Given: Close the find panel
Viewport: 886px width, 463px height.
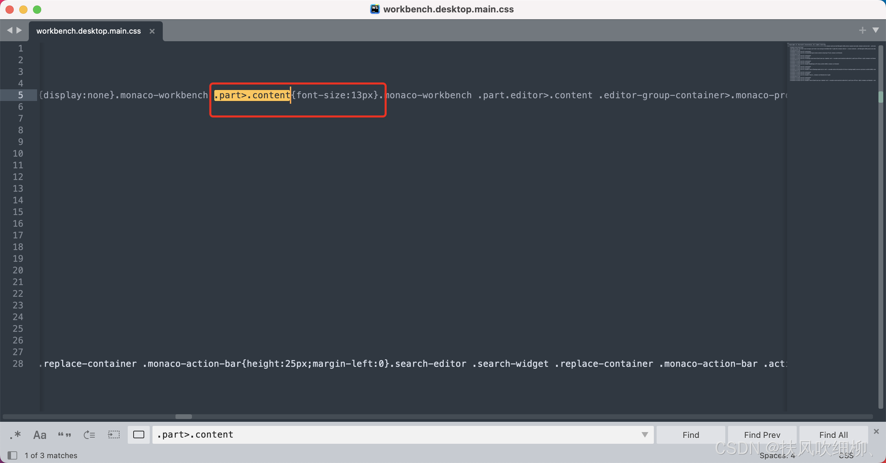Looking at the screenshot, I should click(876, 431).
